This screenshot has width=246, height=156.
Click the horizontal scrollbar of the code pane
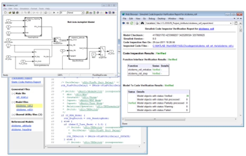79,146
